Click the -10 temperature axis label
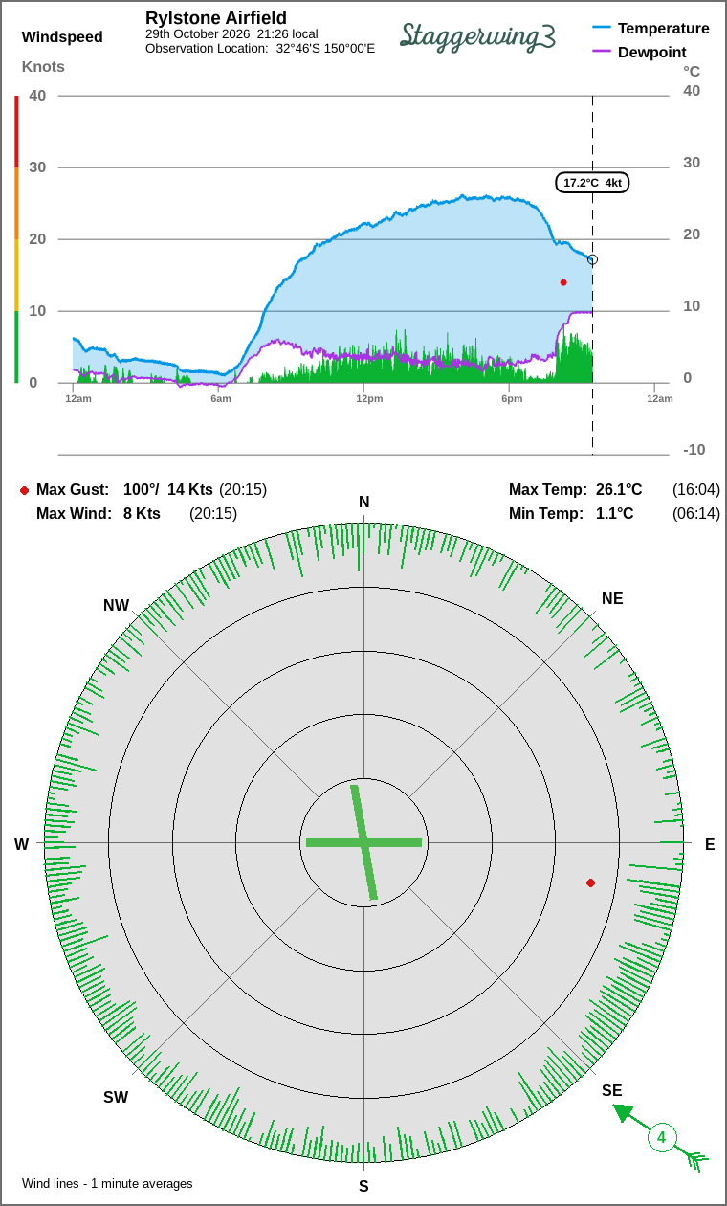The height and width of the screenshot is (1206, 727). point(694,450)
